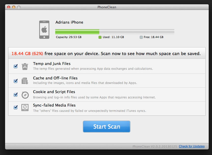Toggle the Cookie and Script Files checkbox
The width and height of the screenshot is (212, 155).
(16, 95)
